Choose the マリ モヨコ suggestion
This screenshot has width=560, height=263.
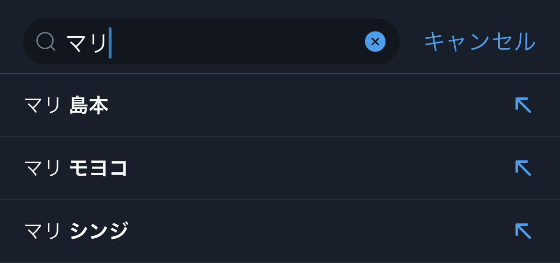(76, 168)
